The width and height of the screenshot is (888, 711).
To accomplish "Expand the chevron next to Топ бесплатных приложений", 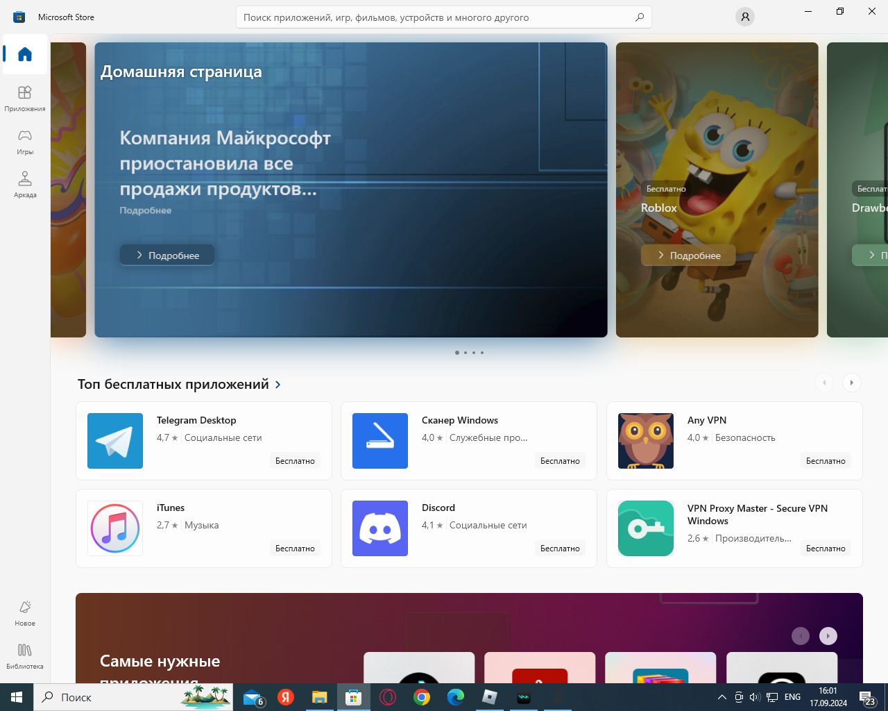I will tap(278, 385).
